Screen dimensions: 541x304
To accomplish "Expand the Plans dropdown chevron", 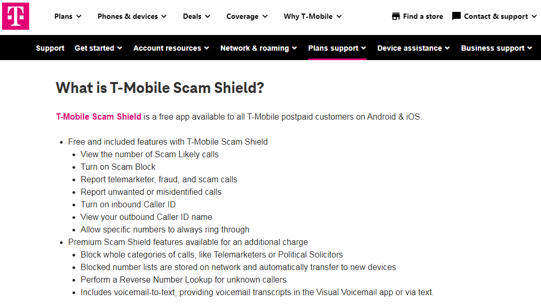I will 79,17.
